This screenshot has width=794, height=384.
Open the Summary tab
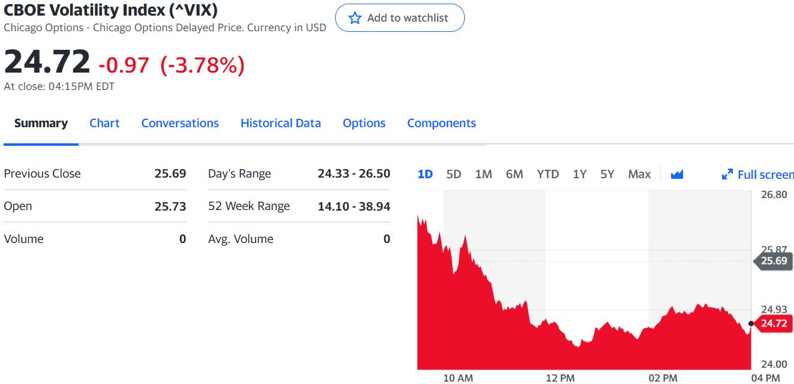(41, 123)
